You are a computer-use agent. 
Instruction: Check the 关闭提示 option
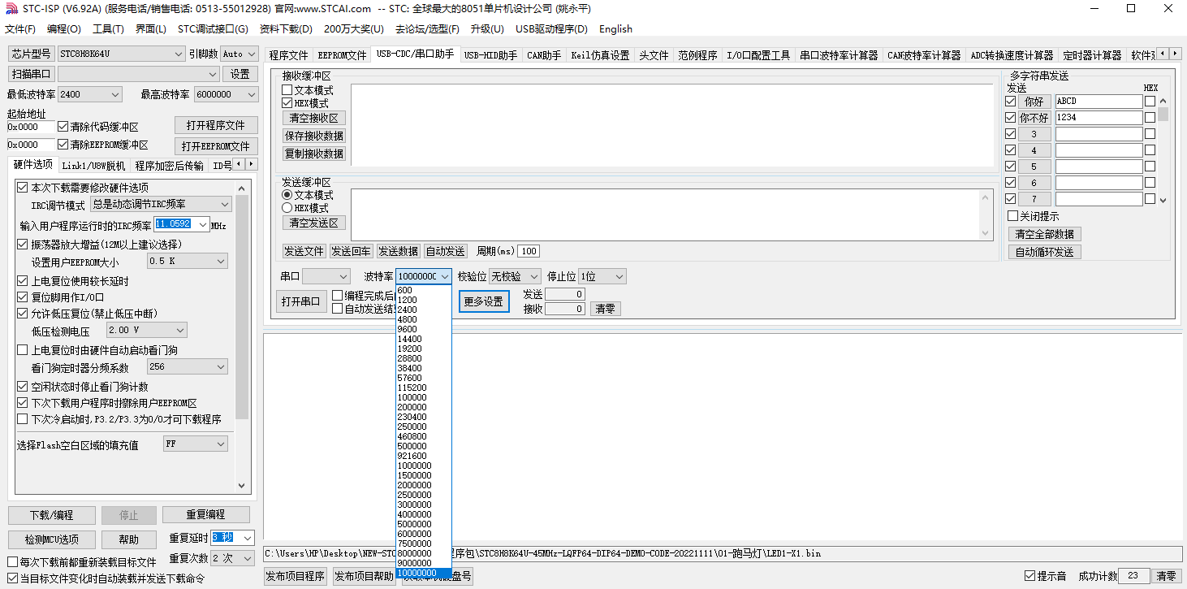point(1012,216)
